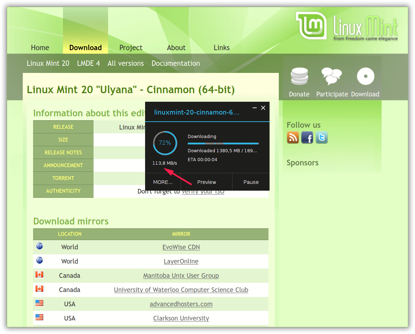Click the ETA 00:00:04 text
This screenshot has width=415, height=334.
point(202,160)
